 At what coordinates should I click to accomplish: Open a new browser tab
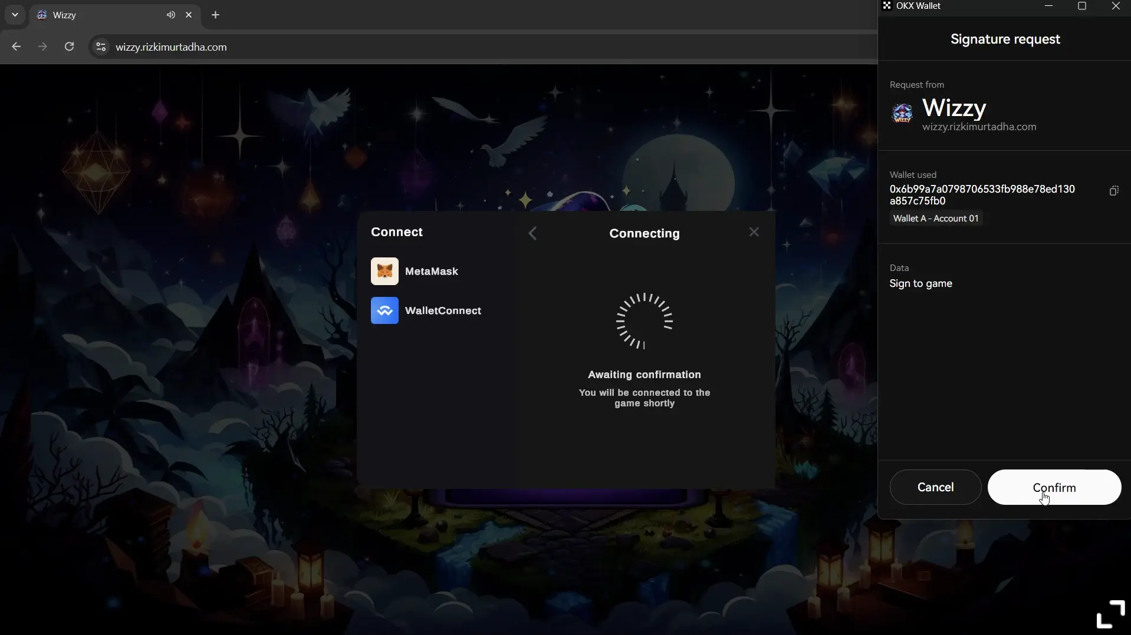point(216,15)
